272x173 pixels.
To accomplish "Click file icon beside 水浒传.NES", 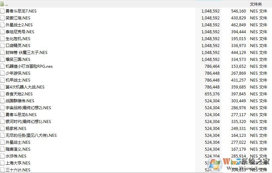I will click(x=2, y=156).
